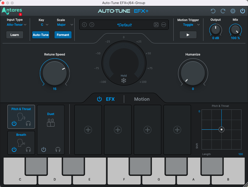This screenshot has width=248, height=187.
Task: Open the Scale dropdown showing Major
Action: point(65,25)
